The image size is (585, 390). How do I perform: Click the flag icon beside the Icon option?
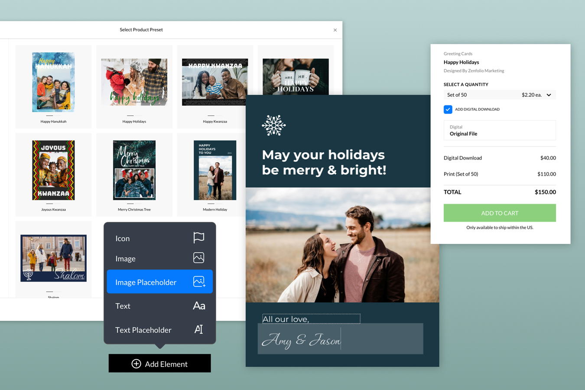tap(198, 237)
